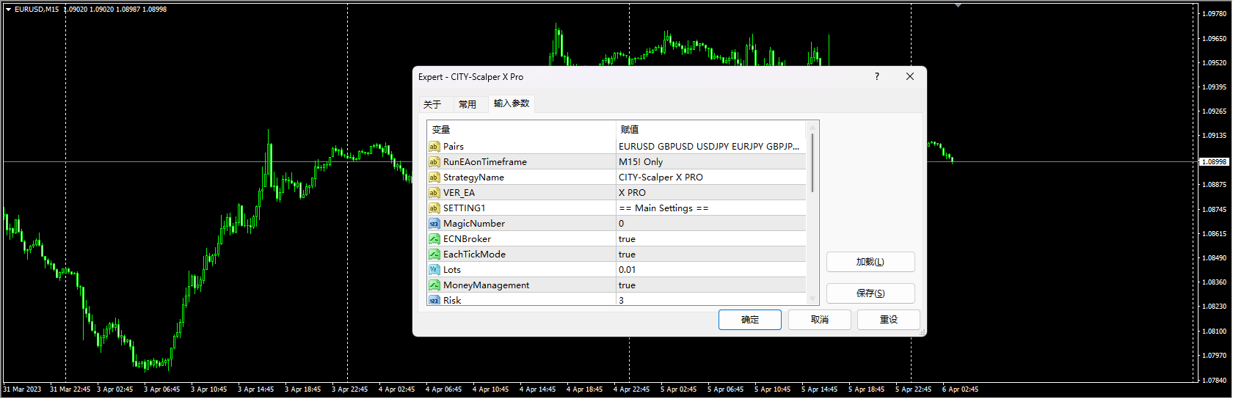
Task: Click the '6 Apr 02:45' time axis label
Action: [960, 389]
